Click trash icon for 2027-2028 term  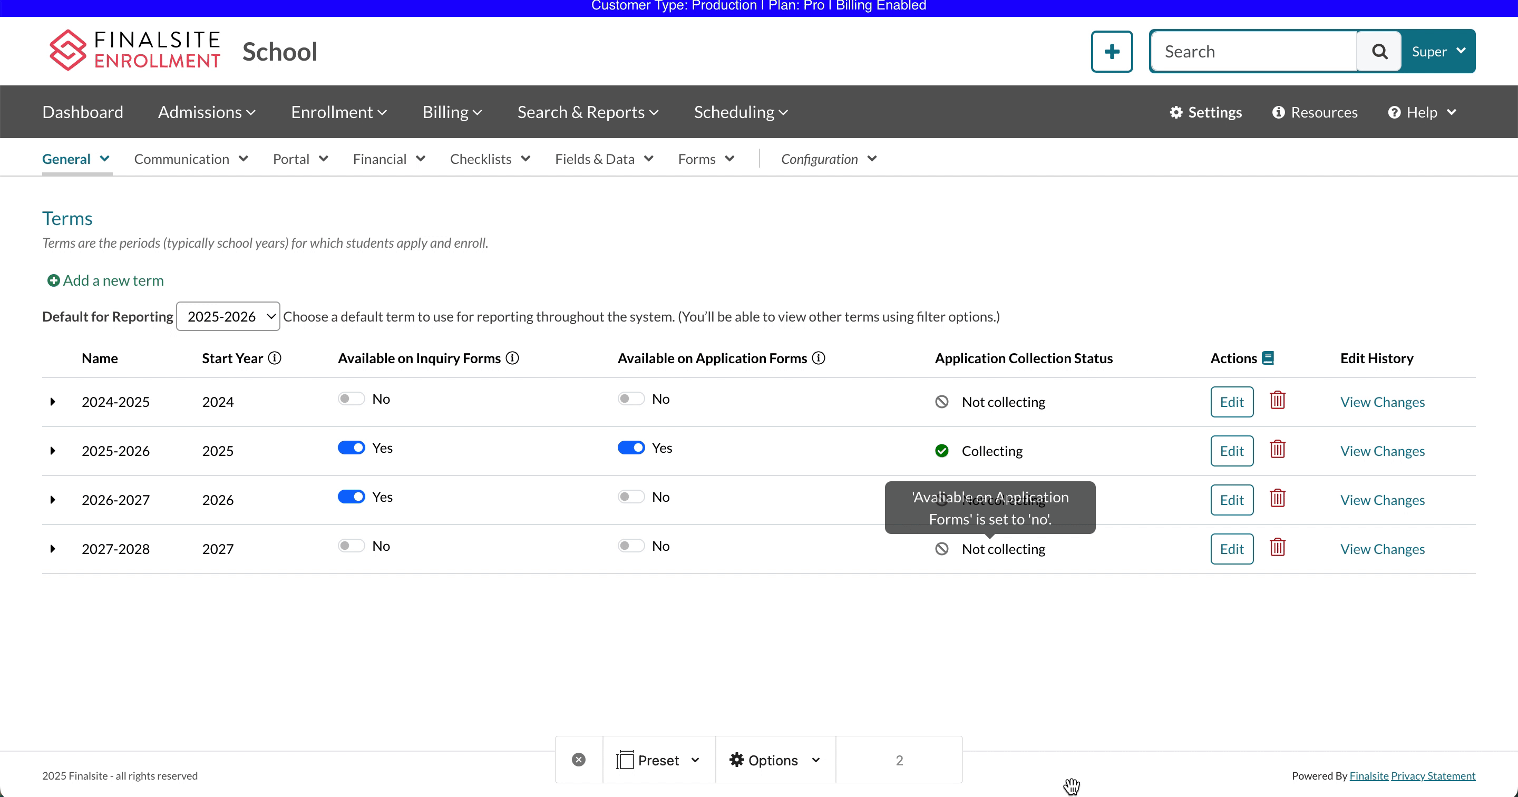1277,548
